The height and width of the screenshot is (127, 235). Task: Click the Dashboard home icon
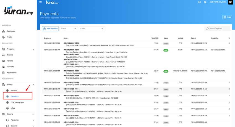[x=3, y=31]
